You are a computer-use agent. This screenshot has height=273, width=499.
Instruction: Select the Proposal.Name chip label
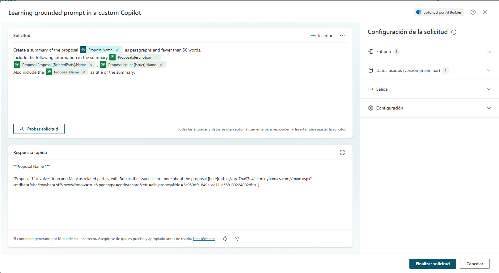pyautogui.click(x=66, y=72)
